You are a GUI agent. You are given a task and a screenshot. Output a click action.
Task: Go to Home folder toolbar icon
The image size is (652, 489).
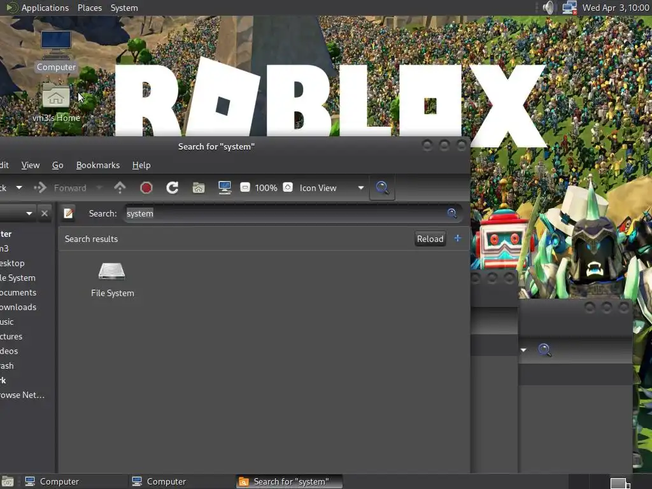click(199, 188)
